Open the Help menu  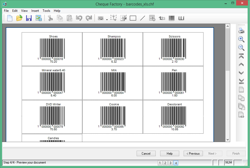(57, 11)
